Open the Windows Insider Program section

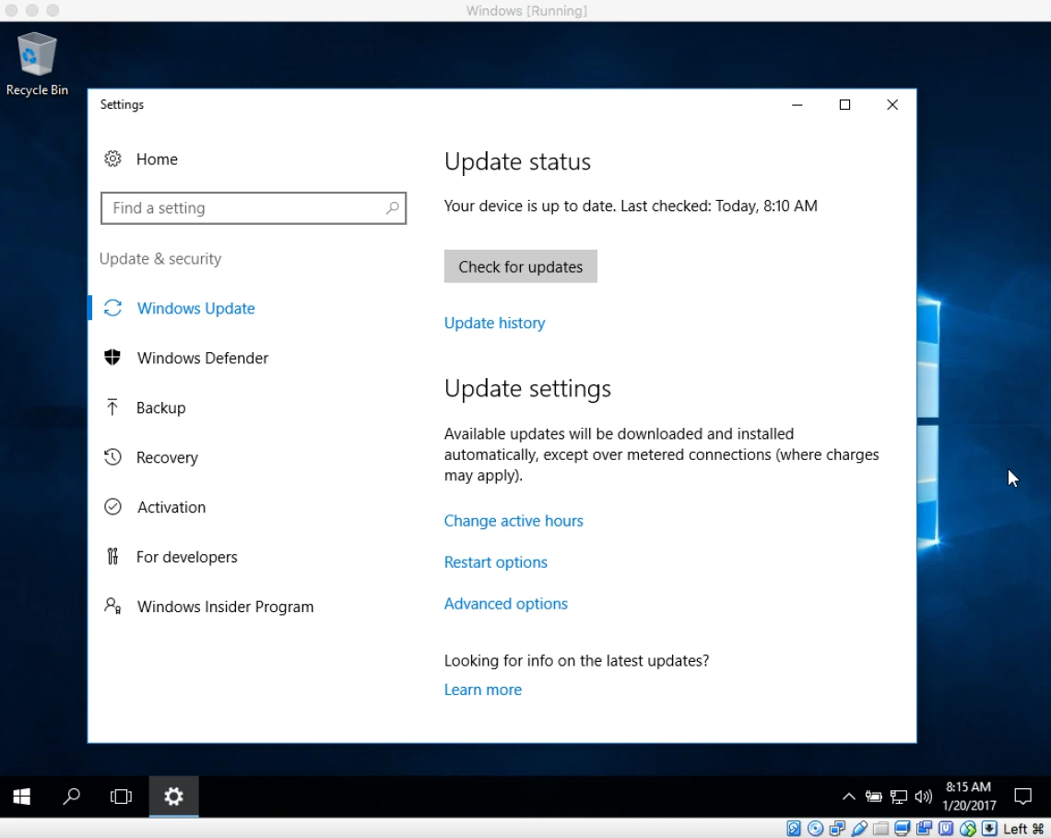[209, 606]
